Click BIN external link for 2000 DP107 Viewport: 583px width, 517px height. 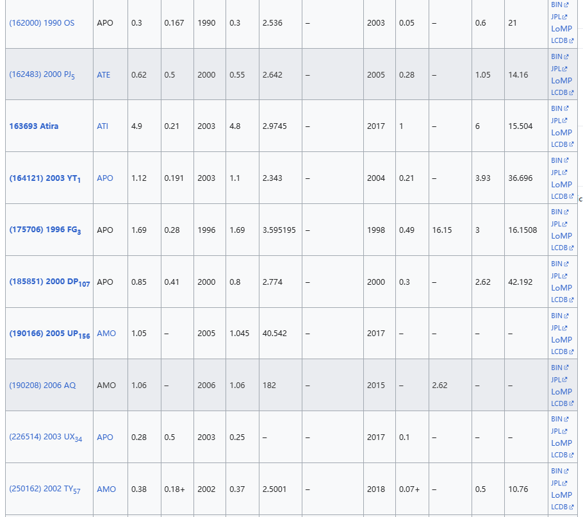559,264
